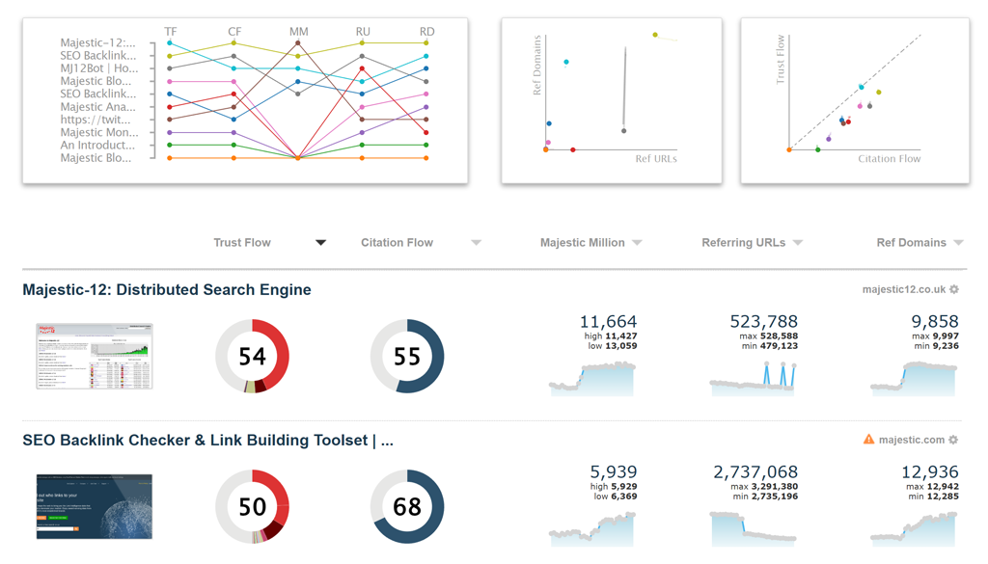Click olive dot in Ref Domains scatter
988x564 pixels.
pyautogui.click(x=655, y=35)
